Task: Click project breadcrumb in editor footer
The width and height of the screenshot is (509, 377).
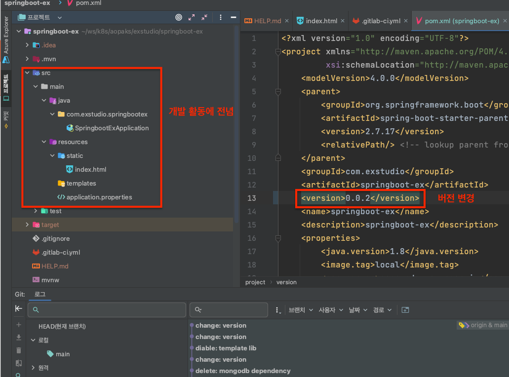Action: click(255, 282)
